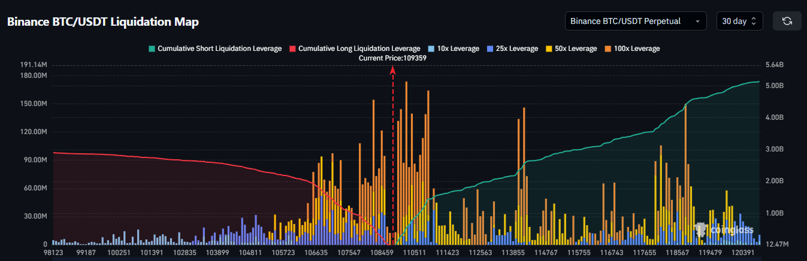Click the 113855 price axis label
807x261 pixels.
(x=513, y=253)
